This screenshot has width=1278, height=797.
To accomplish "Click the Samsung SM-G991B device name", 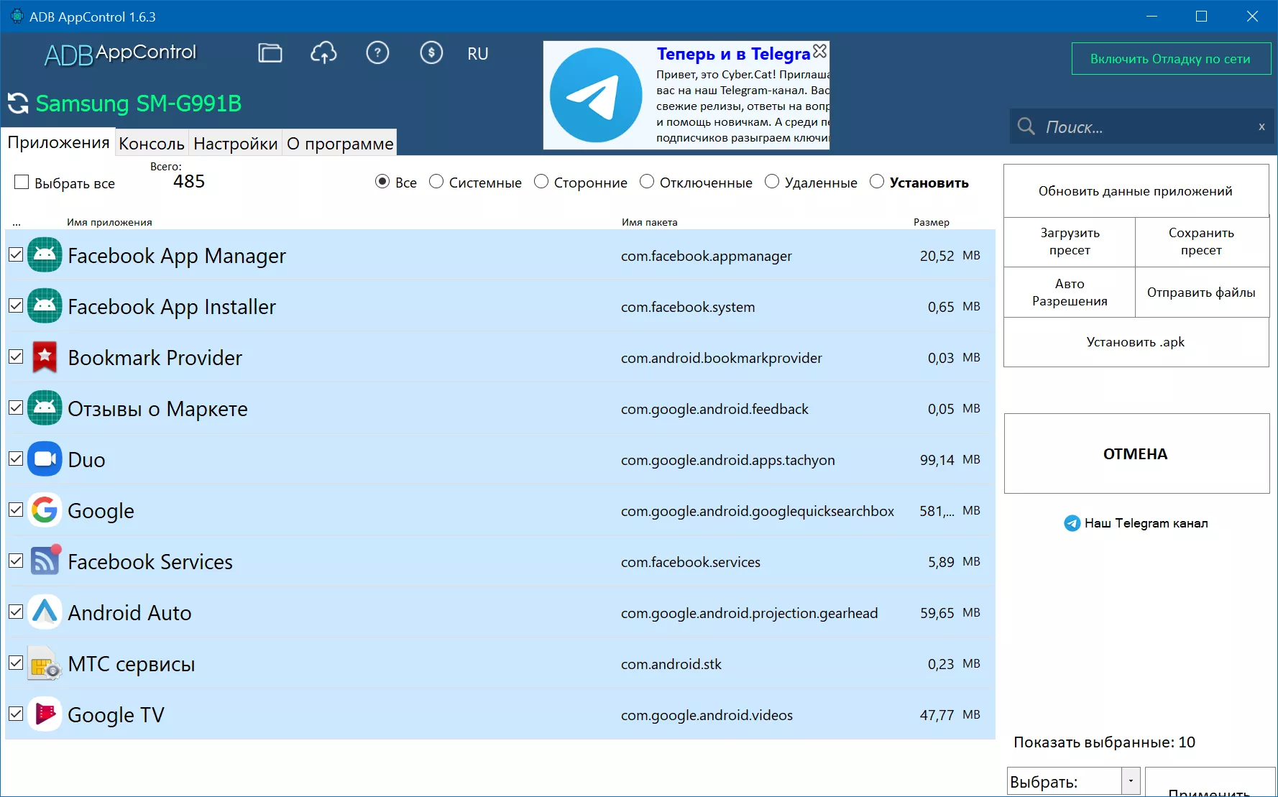I will click(x=139, y=103).
